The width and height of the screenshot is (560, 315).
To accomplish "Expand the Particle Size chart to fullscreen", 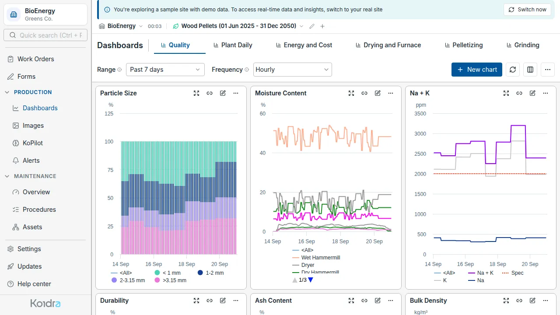I will click(x=196, y=93).
